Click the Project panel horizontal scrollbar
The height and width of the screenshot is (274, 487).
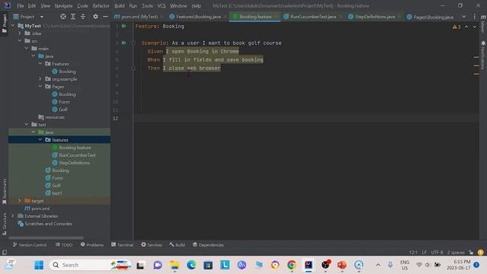(46, 238)
